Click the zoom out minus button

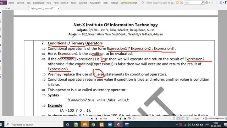coord(206,118)
